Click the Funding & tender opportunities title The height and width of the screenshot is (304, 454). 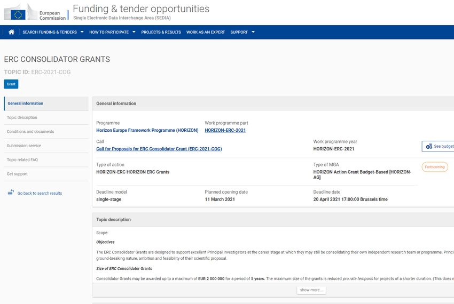click(141, 9)
